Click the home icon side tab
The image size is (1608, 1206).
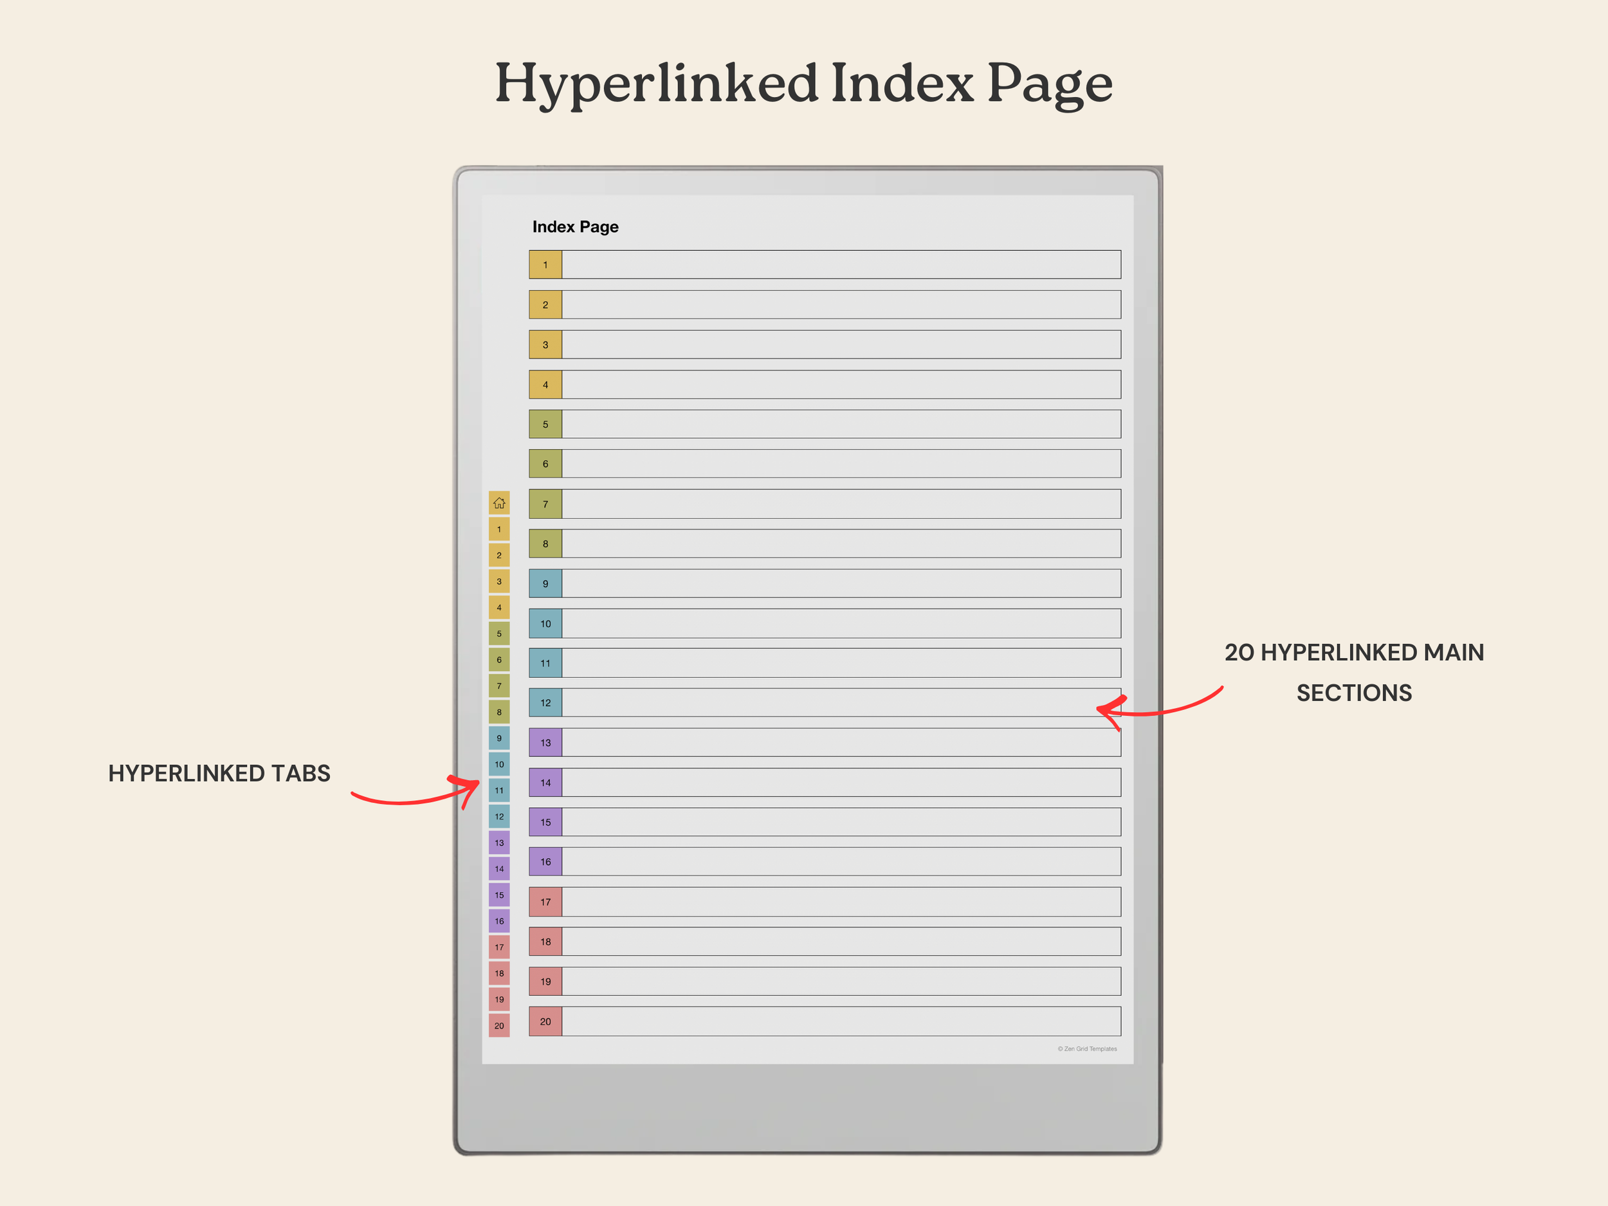point(498,503)
